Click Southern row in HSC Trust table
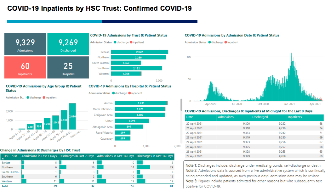The width and height of the screenshot is (325, 196). [87, 176]
